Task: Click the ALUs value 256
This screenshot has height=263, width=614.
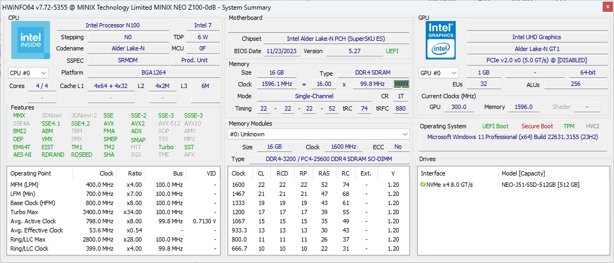Action: click(575, 84)
